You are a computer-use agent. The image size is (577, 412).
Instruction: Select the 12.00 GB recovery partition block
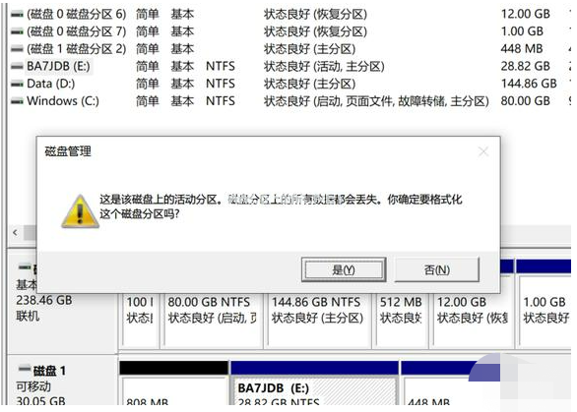click(474, 320)
